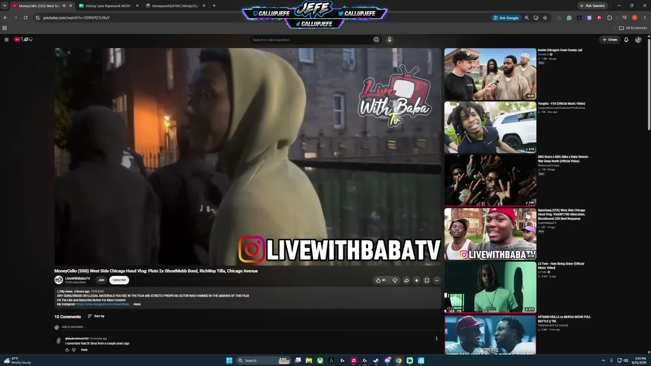Image resolution: width=651 pixels, height=366 pixels.
Task: Open the Chrome tab search dropdown arrow
Action: (x=5, y=6)
